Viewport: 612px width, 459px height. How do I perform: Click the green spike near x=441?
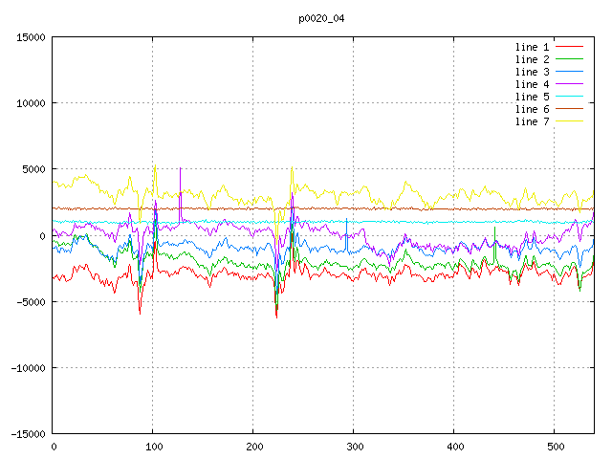[494, 229]
